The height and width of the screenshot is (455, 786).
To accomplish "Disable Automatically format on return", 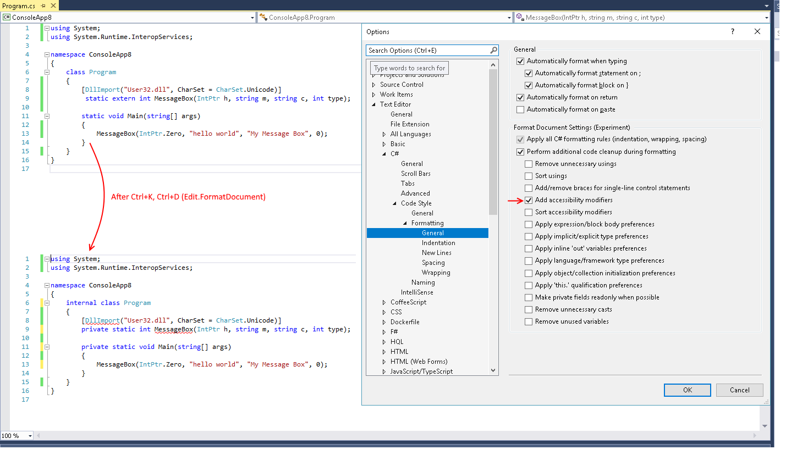I will (520, 97).
